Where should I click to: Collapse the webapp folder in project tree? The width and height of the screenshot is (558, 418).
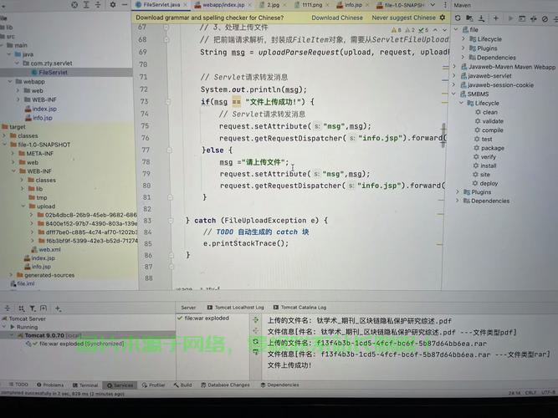[10, 81]
